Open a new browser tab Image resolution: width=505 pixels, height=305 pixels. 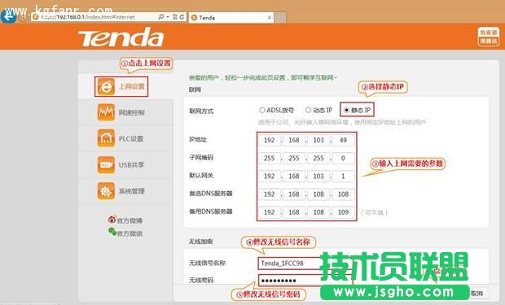click(280, 18)
